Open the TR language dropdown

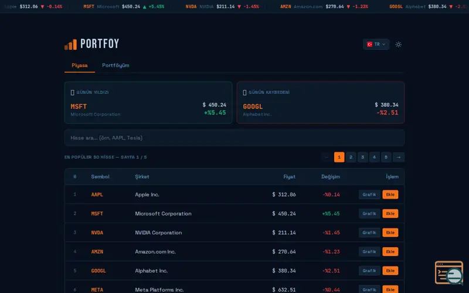pos(376,45)
